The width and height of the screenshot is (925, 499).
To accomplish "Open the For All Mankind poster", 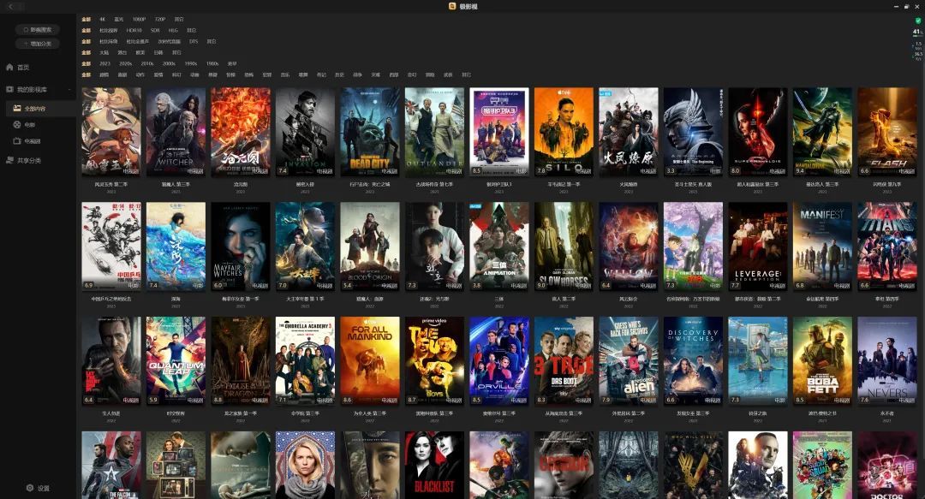I will [370, 361].
